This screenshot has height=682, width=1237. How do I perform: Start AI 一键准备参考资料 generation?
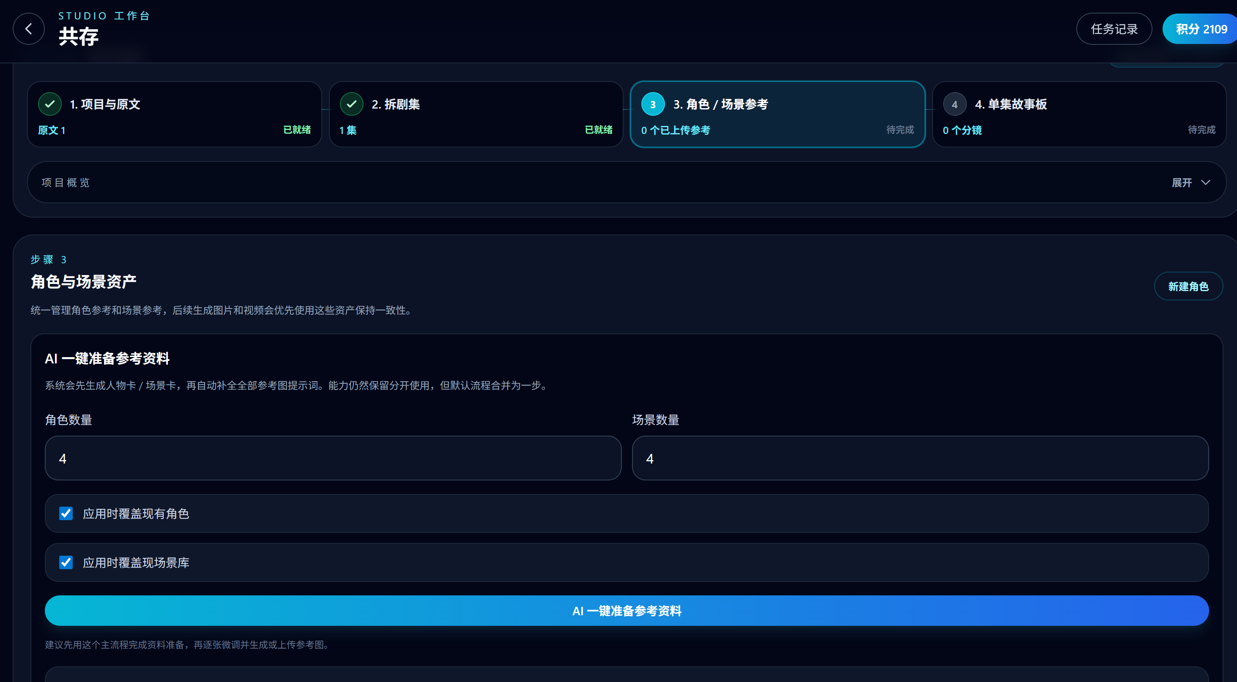pos(627,611)
